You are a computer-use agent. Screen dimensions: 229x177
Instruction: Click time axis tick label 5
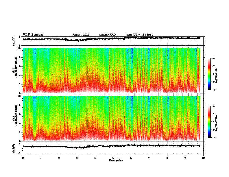[113, 158]
